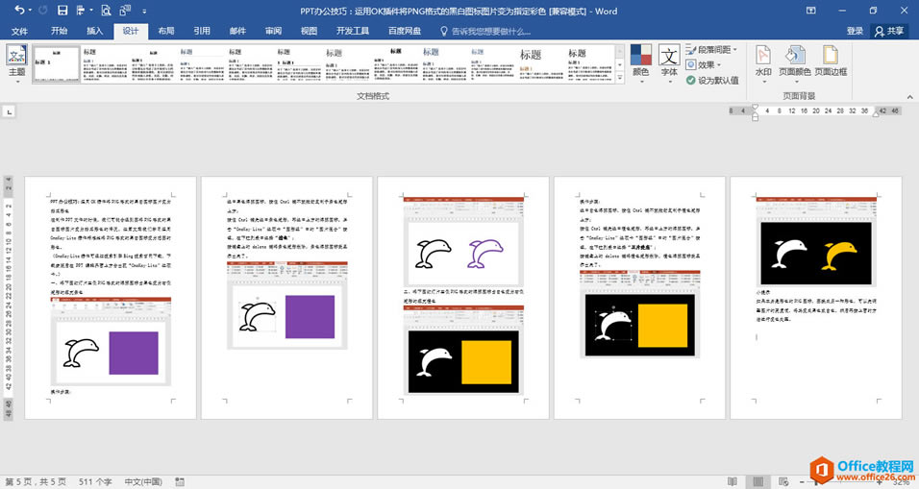Switch to the 视图 tab
Image resolution: width=919 pixels, height=489 pixels.
[x=309, y=31]
